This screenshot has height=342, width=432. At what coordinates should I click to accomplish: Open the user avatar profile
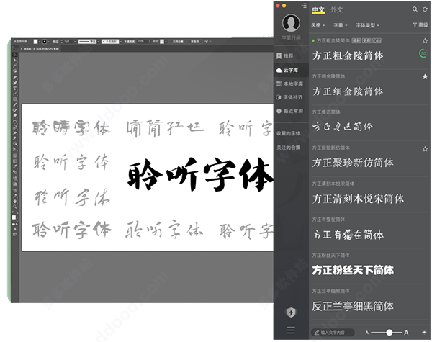tap(291, 22)
